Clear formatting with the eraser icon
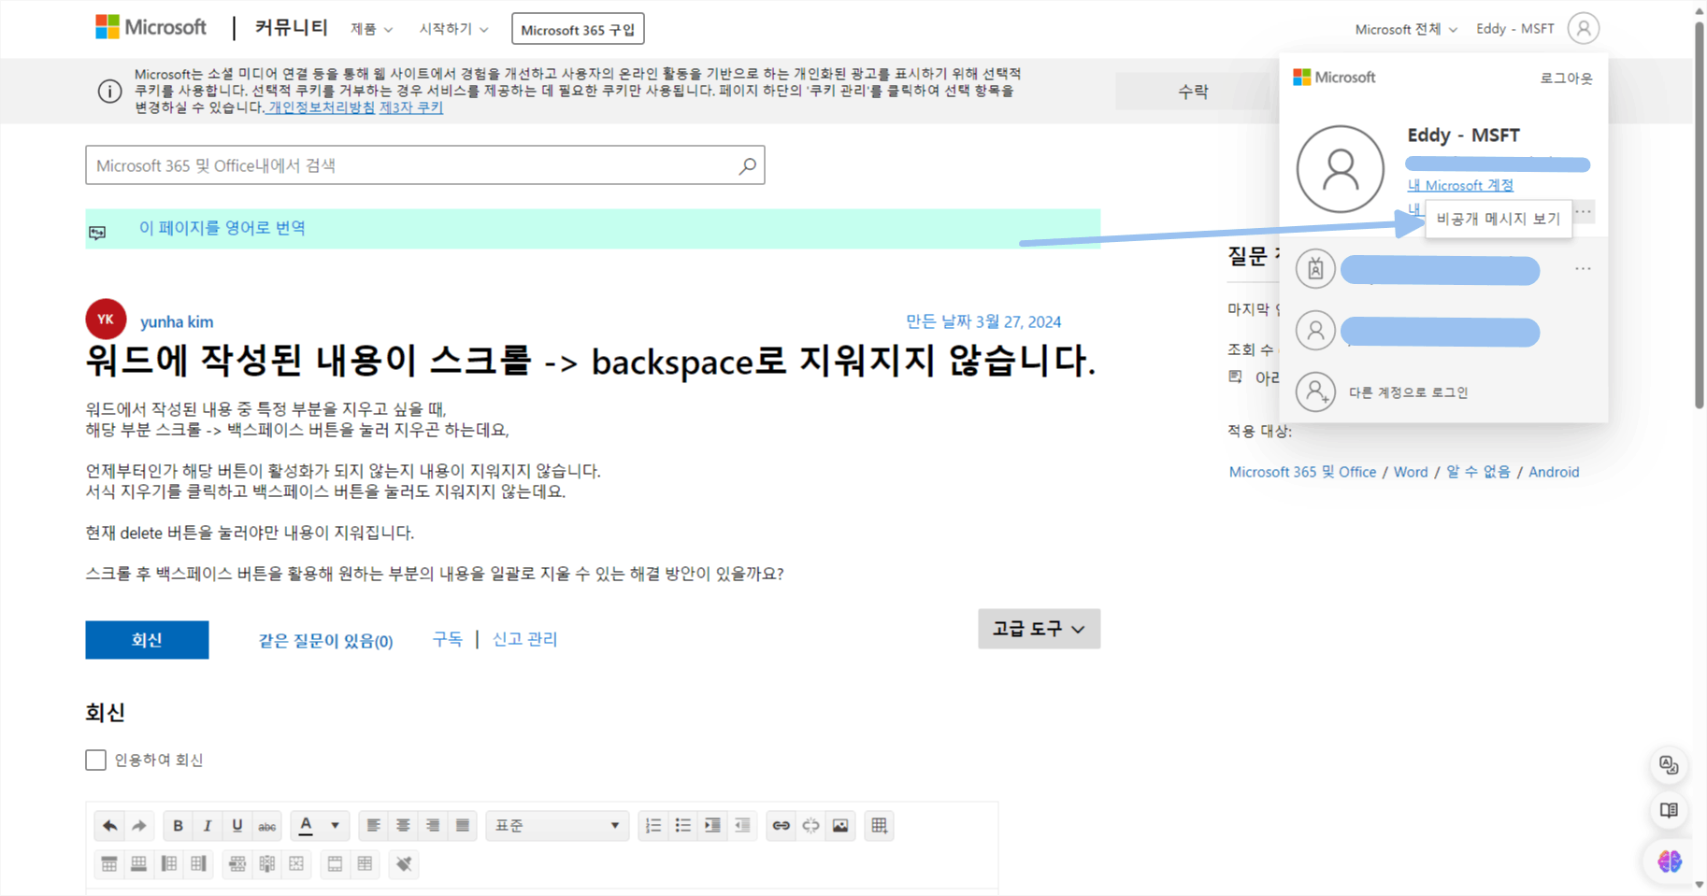The width and height of the screenshot is (1707, 896). pyautogui.click(x=403, y=864)
